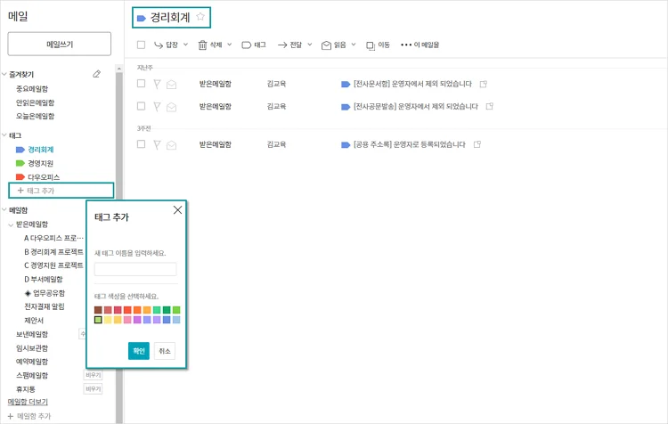Image resolution: width=668 pixels, height=424 pixels.
Task: Click the envelope read icon on the 전사공문발송 mail
Action: click(171, 106)
